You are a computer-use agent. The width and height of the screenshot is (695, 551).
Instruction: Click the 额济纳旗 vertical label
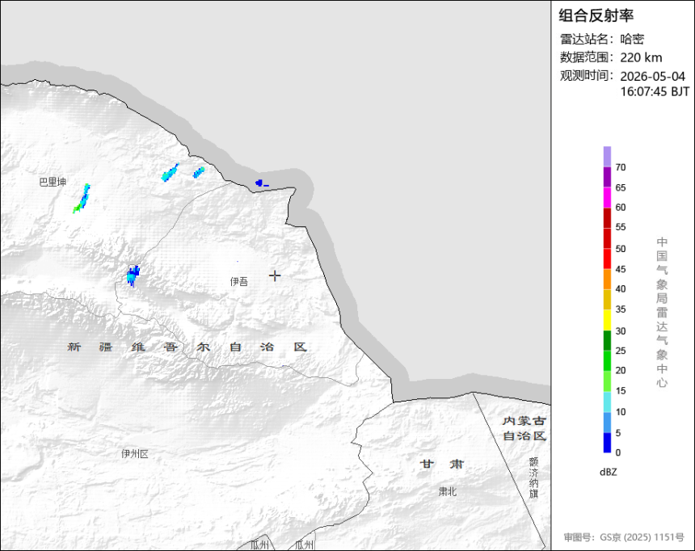pos(533,477)
